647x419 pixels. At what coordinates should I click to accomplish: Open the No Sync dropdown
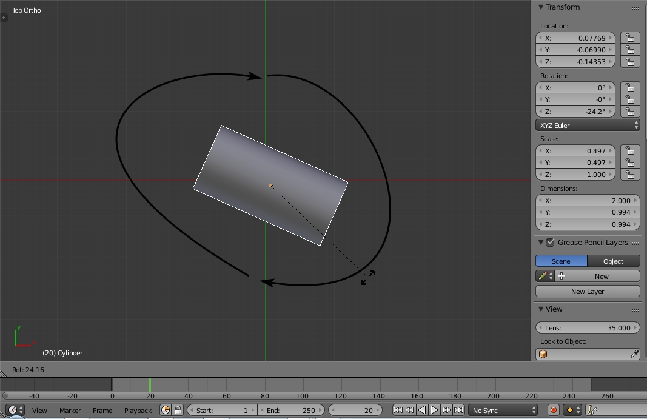tap(503, 410)
